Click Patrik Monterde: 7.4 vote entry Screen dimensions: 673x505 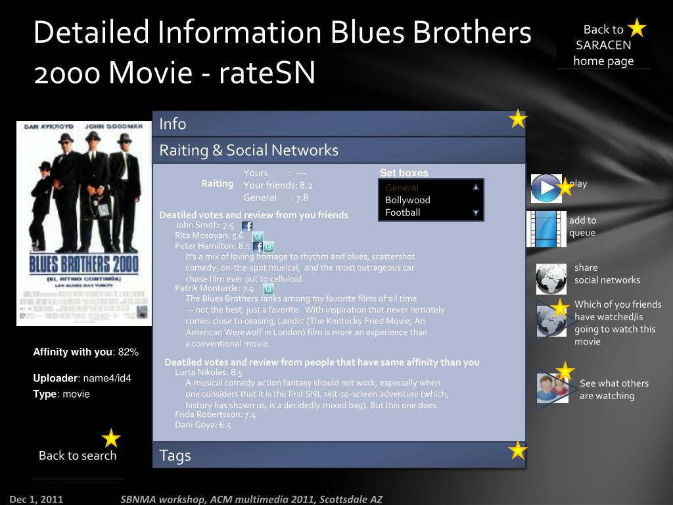[214, 288]
